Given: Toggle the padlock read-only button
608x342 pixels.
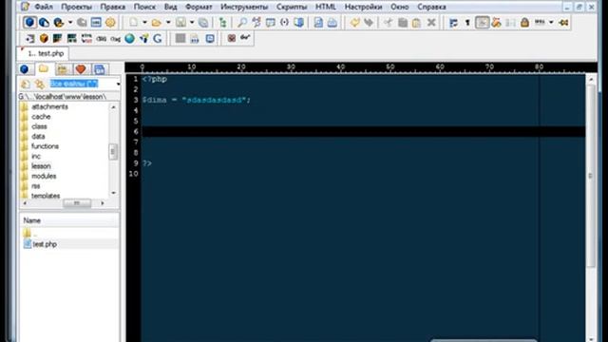Looking at the screenshot, I should (524, 23).
